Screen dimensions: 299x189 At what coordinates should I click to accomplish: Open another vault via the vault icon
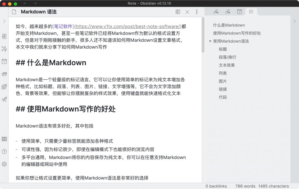click(x=4, y=139)
